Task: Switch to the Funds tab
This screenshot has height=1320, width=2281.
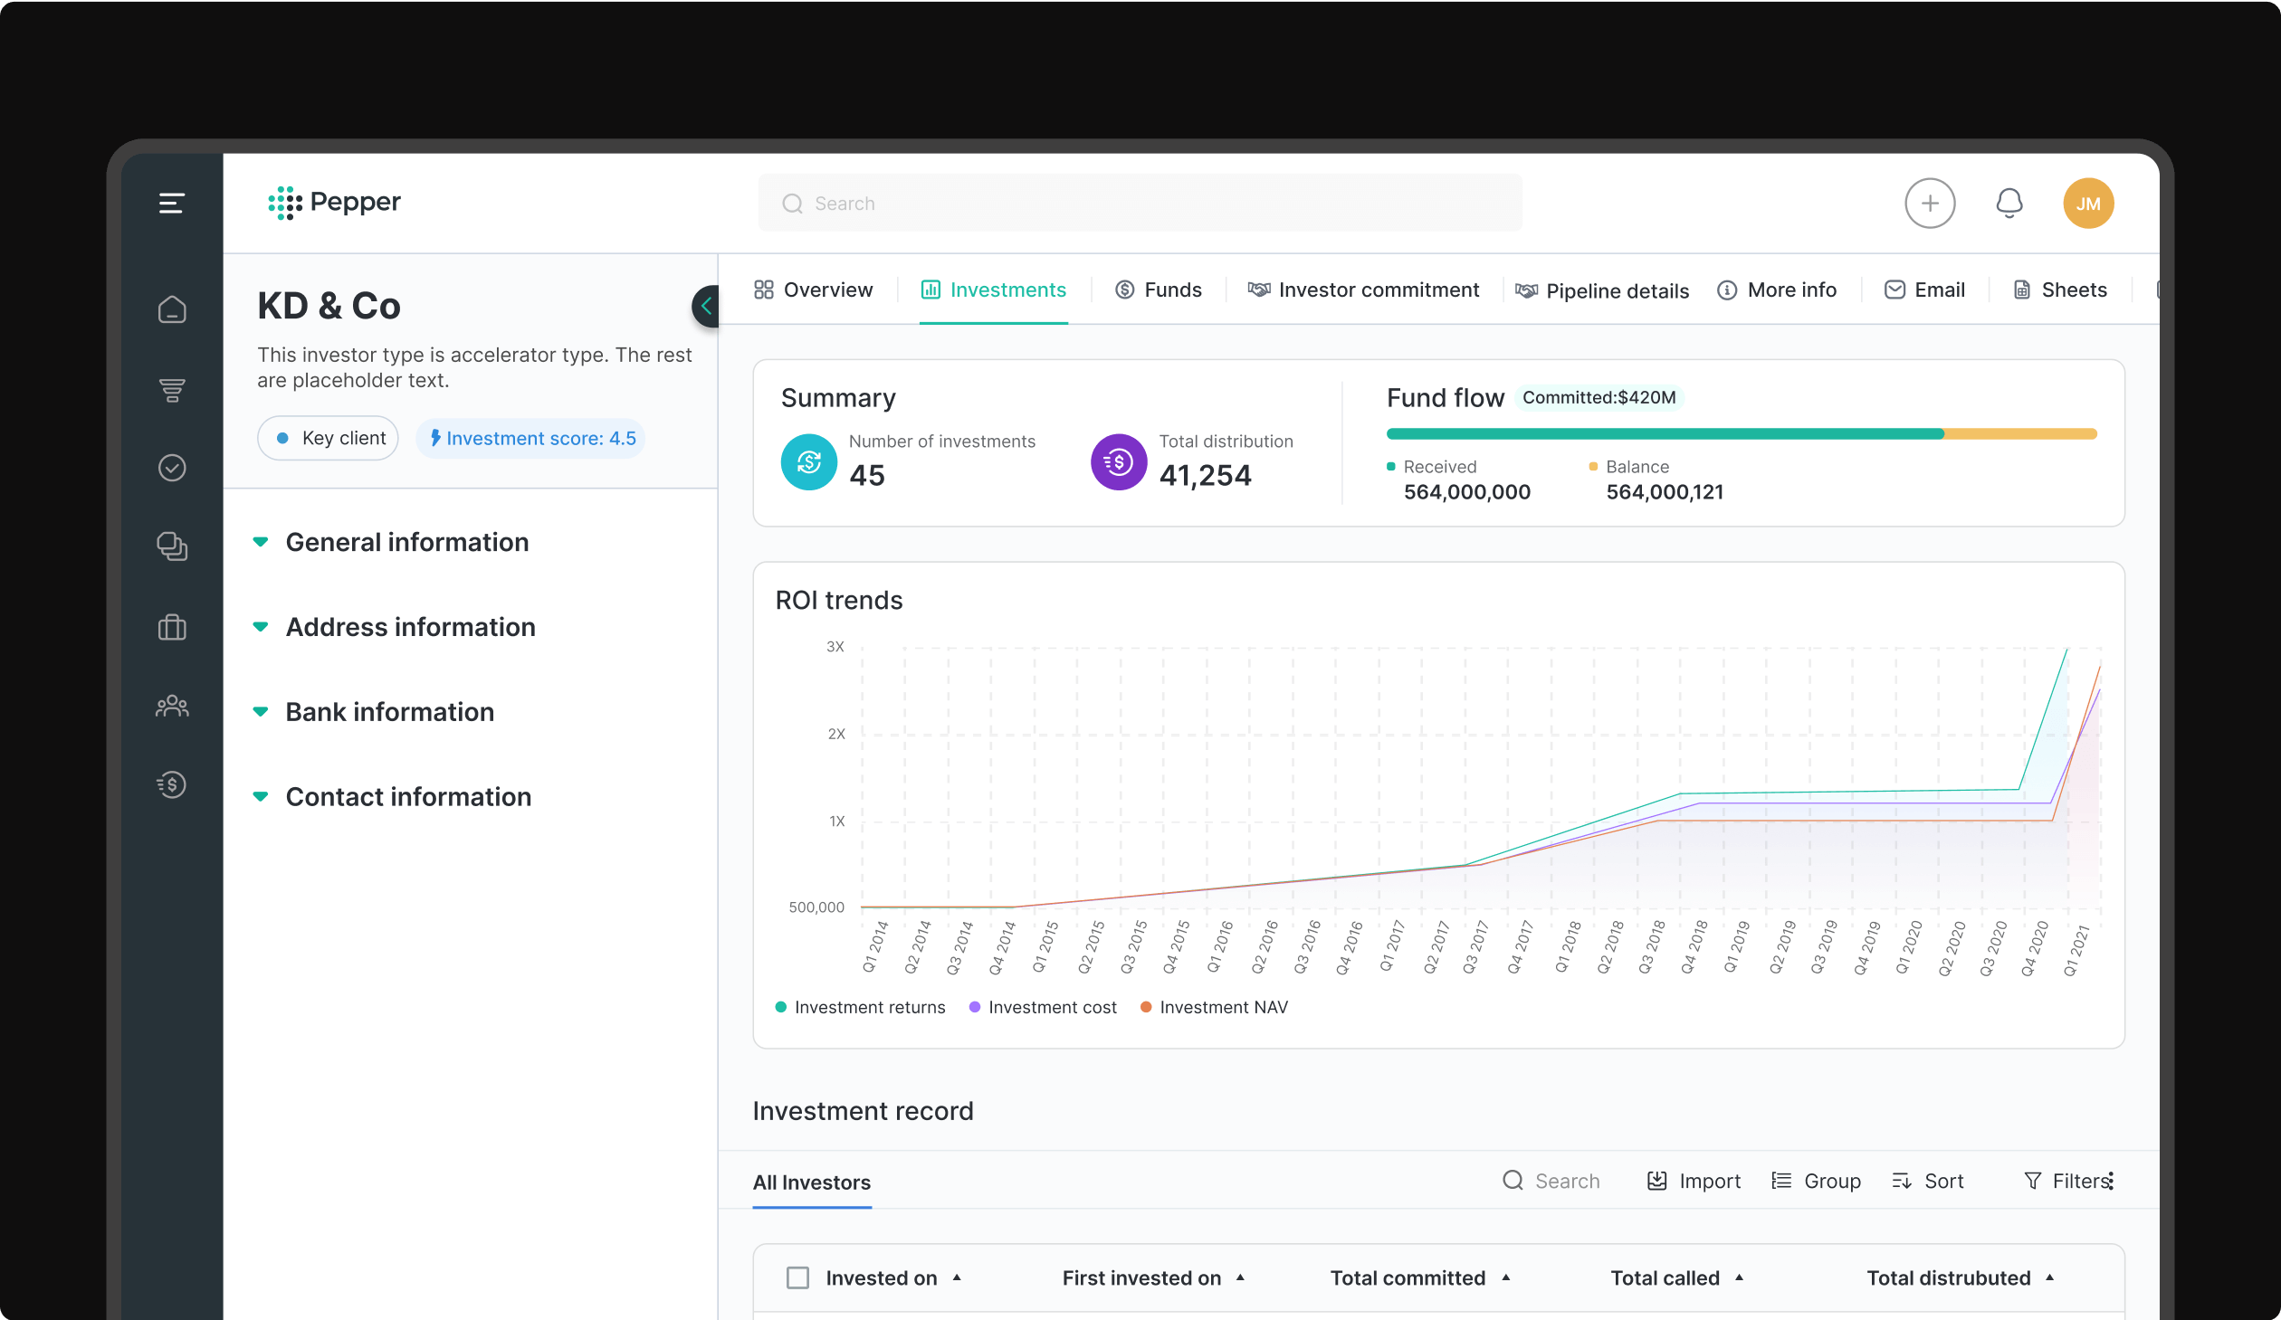Action: (x=1159, y=290)
